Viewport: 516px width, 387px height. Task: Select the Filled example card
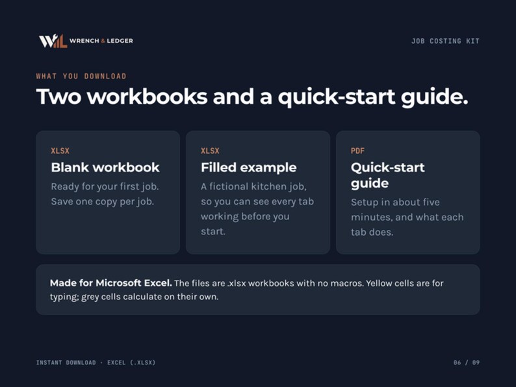click(258, 192)
